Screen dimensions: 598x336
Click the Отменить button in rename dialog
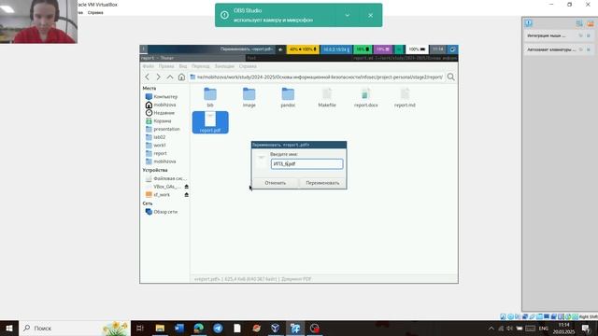276,183
